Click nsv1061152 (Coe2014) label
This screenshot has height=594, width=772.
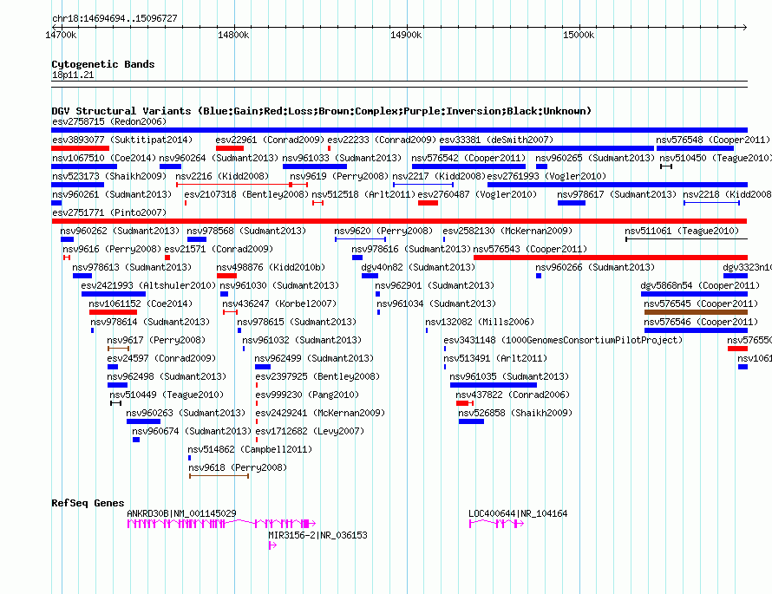[x=141, y=304]
